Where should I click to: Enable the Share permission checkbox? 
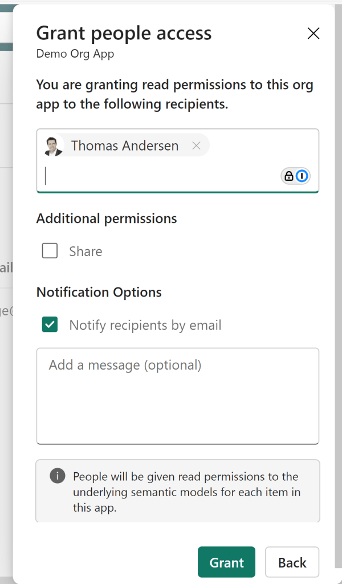tap(50, 251)
